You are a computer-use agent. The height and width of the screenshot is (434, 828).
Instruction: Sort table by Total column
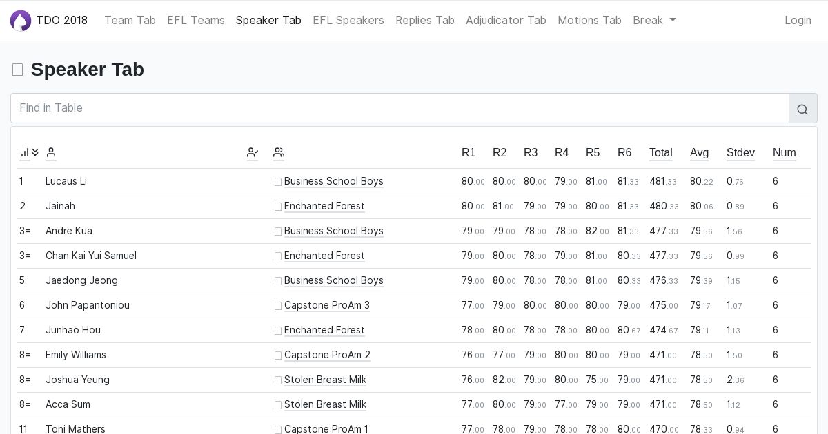coord(661,153)
